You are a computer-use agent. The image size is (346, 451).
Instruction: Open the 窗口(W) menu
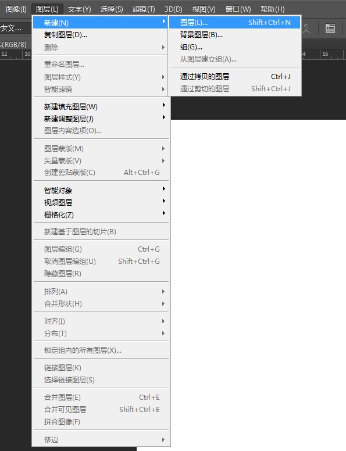pos(238,9)
